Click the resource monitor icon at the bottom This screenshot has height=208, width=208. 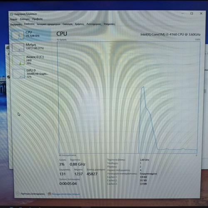50,194
